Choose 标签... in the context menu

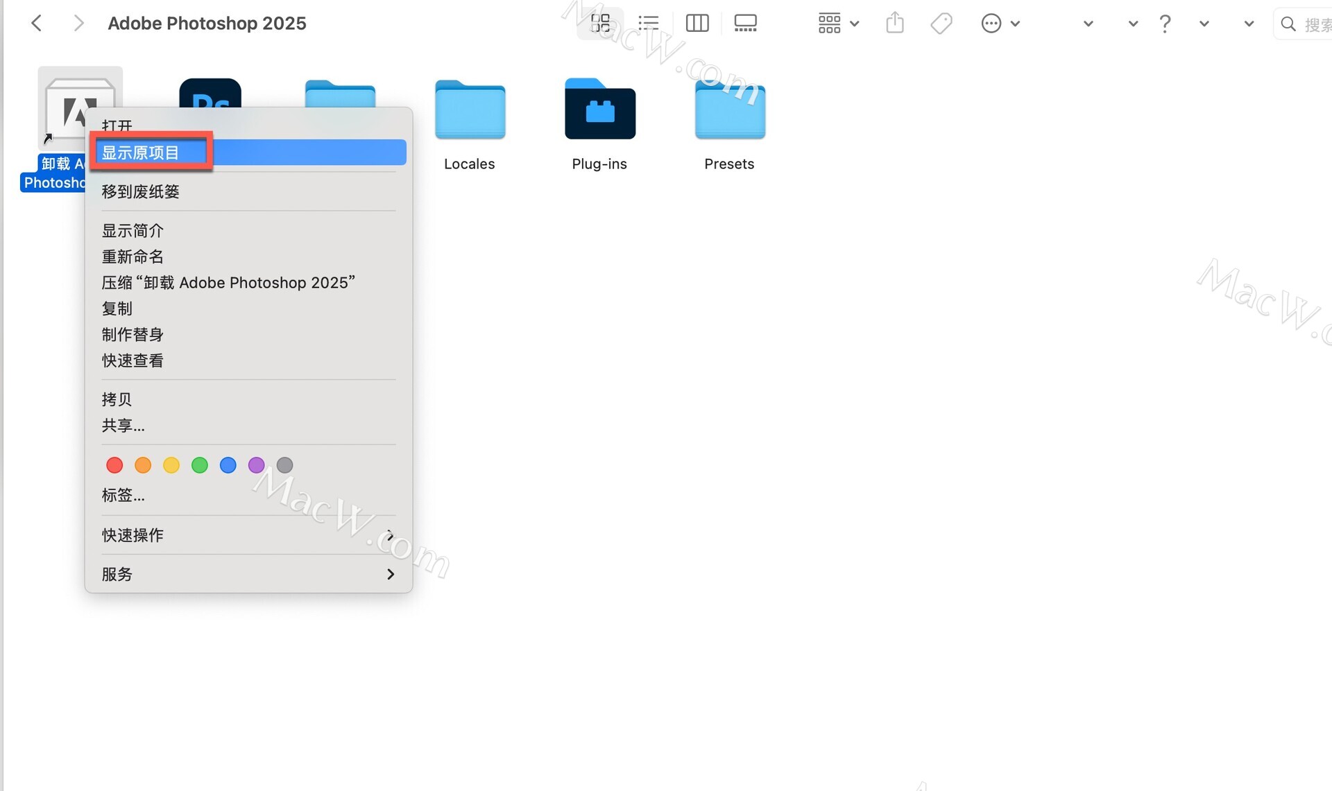pos(248,495)
